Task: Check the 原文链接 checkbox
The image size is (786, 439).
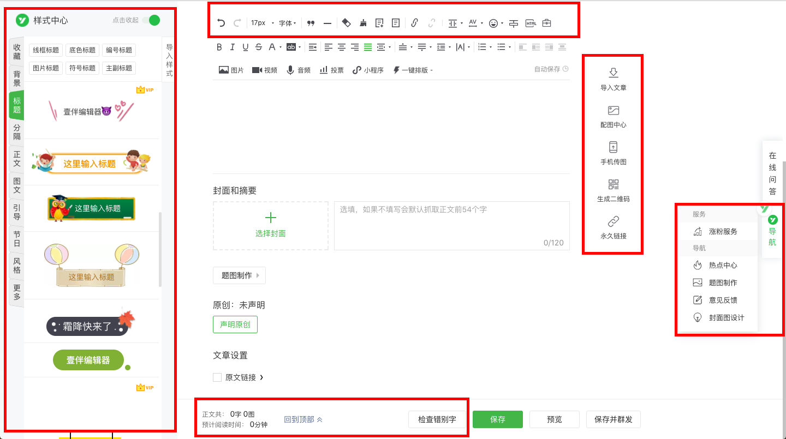Action: 217,377
